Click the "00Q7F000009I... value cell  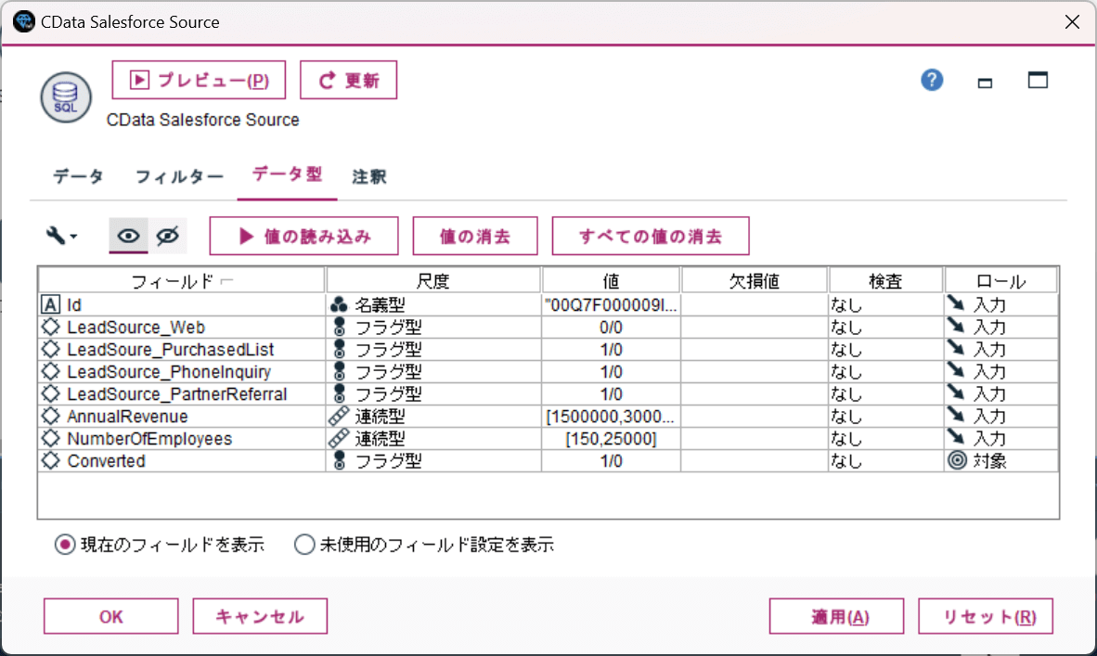[611, 305]
